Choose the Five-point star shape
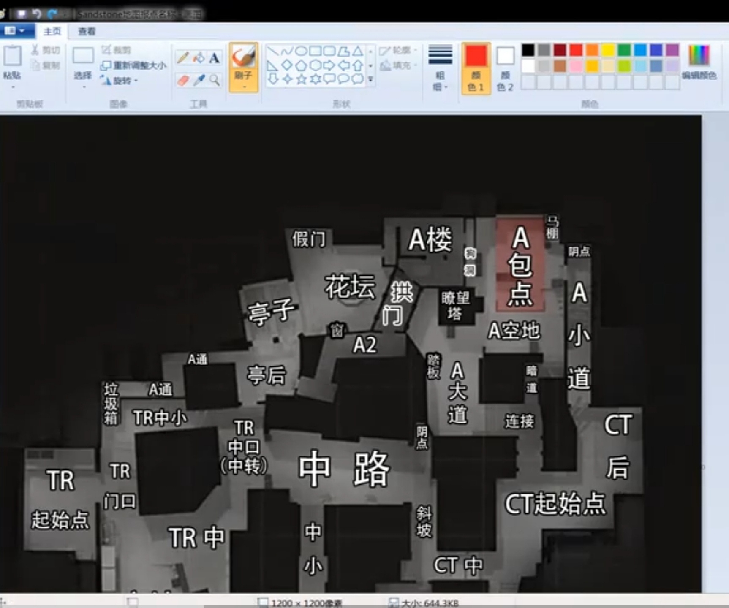This screenshot has height=608, width=729. (x=301, y=79)
